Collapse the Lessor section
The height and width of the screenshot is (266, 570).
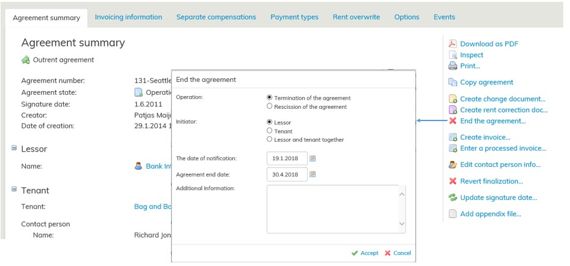13,147
